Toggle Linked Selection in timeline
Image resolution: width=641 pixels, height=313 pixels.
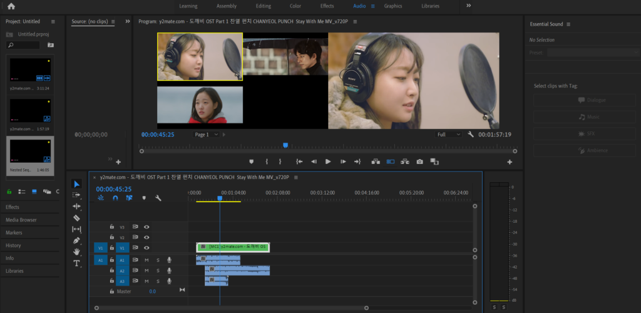click(x=129, y=198)
